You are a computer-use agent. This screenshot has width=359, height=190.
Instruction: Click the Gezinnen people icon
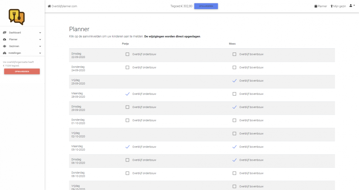5,46
